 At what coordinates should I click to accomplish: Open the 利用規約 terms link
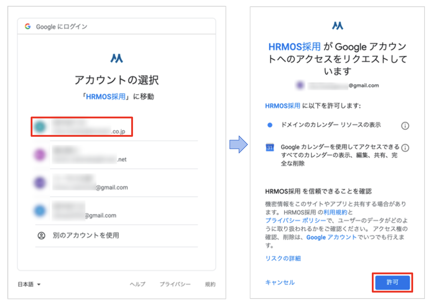(x=336, y=212)
